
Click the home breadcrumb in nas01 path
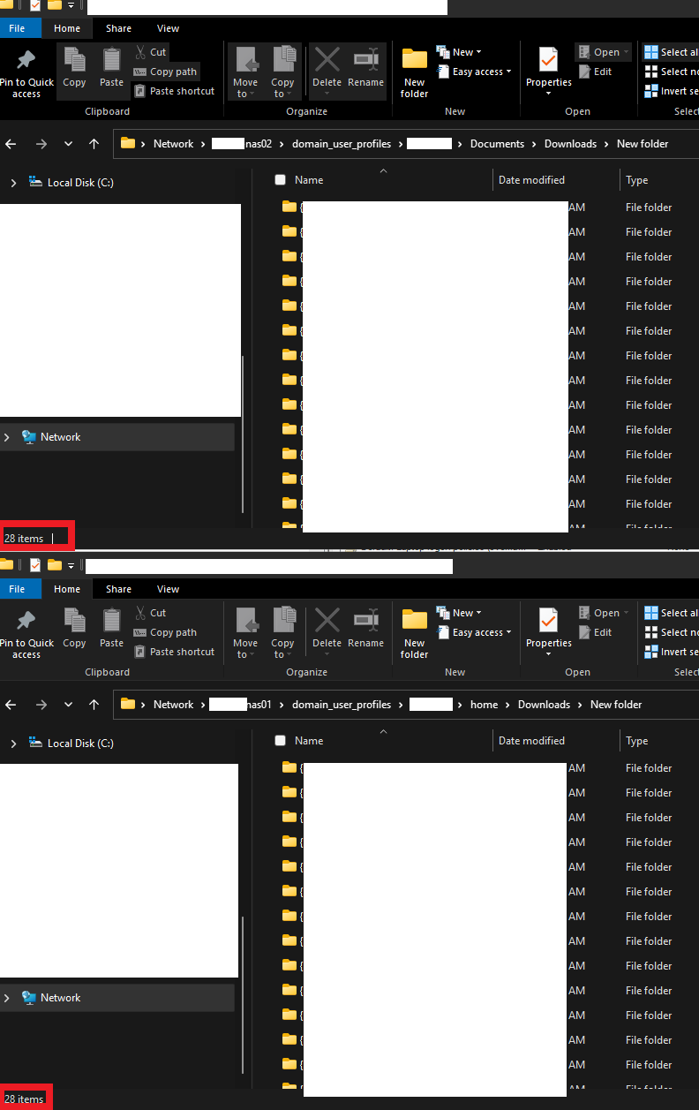tap(484, 705)
